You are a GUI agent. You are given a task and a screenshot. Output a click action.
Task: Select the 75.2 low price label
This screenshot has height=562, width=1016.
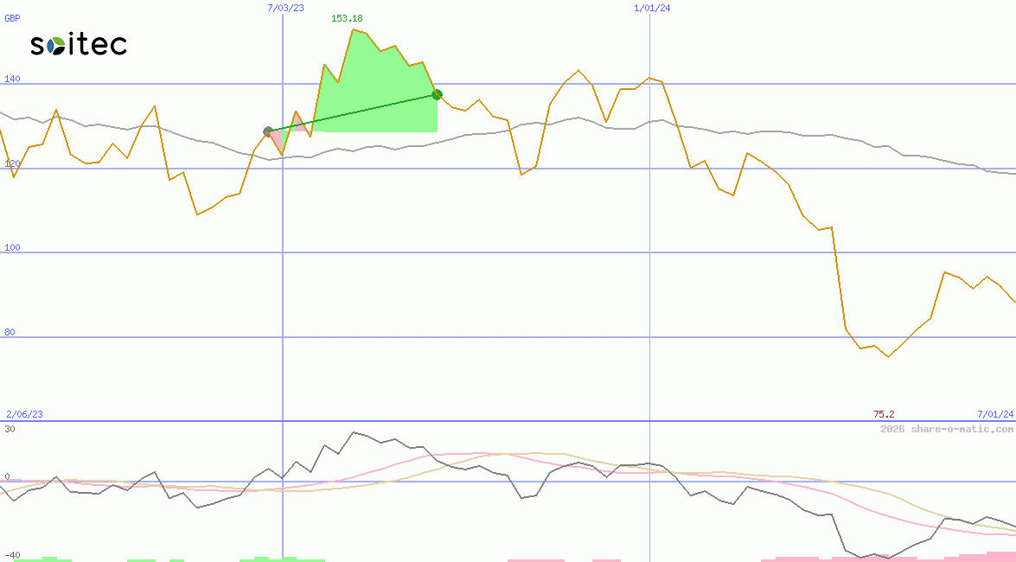(x=884, y=415)
